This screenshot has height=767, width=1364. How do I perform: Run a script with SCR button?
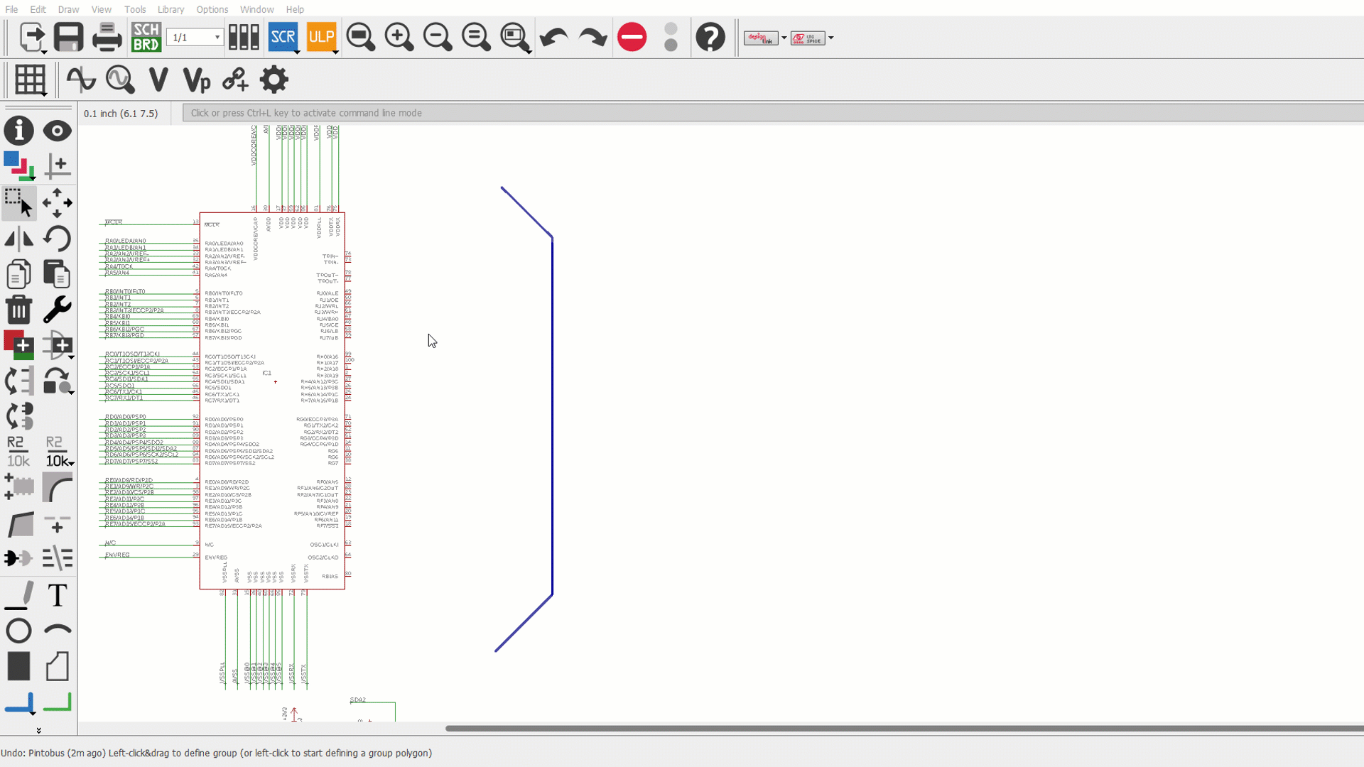click(283, 37)
